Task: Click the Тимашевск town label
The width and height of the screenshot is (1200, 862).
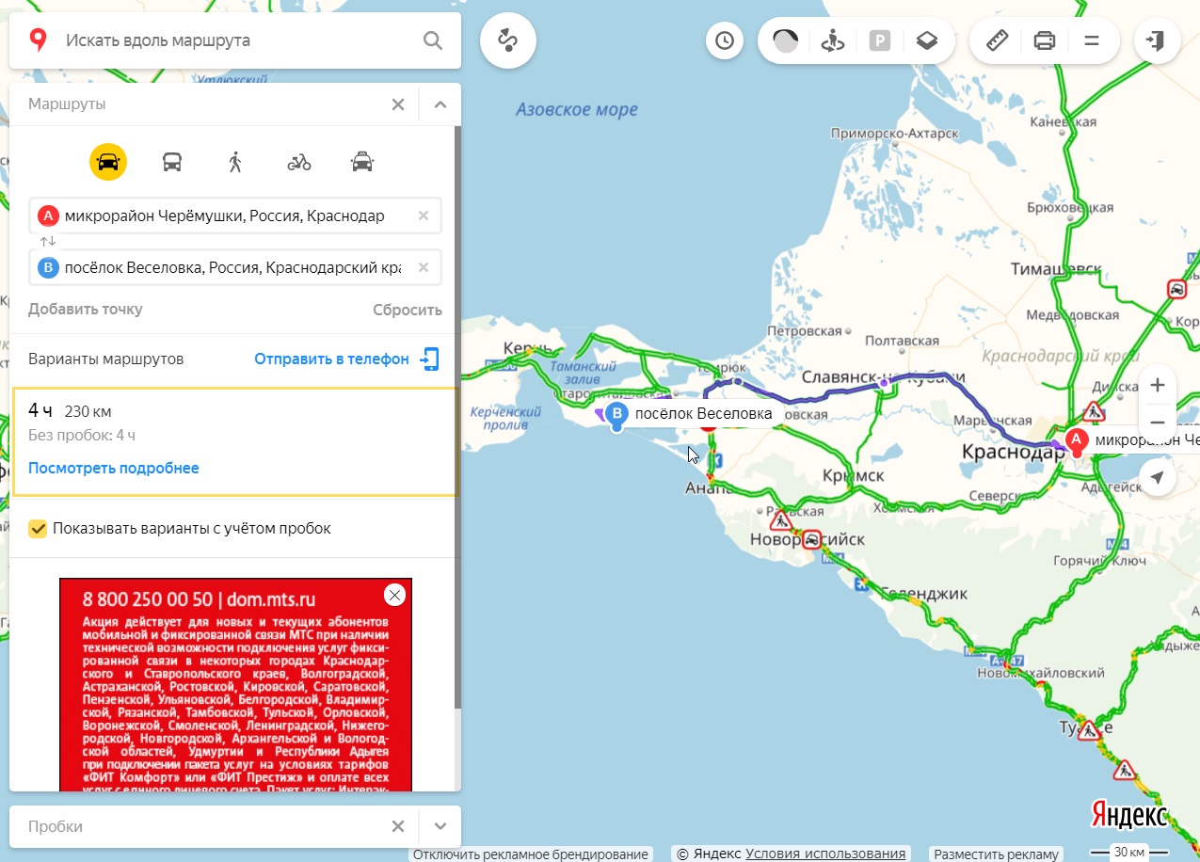Action: point(1056,269)
